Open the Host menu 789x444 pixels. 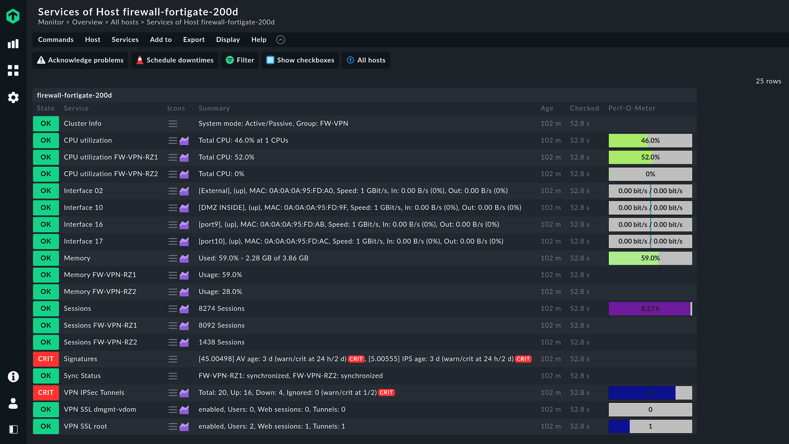click(93, 39)
